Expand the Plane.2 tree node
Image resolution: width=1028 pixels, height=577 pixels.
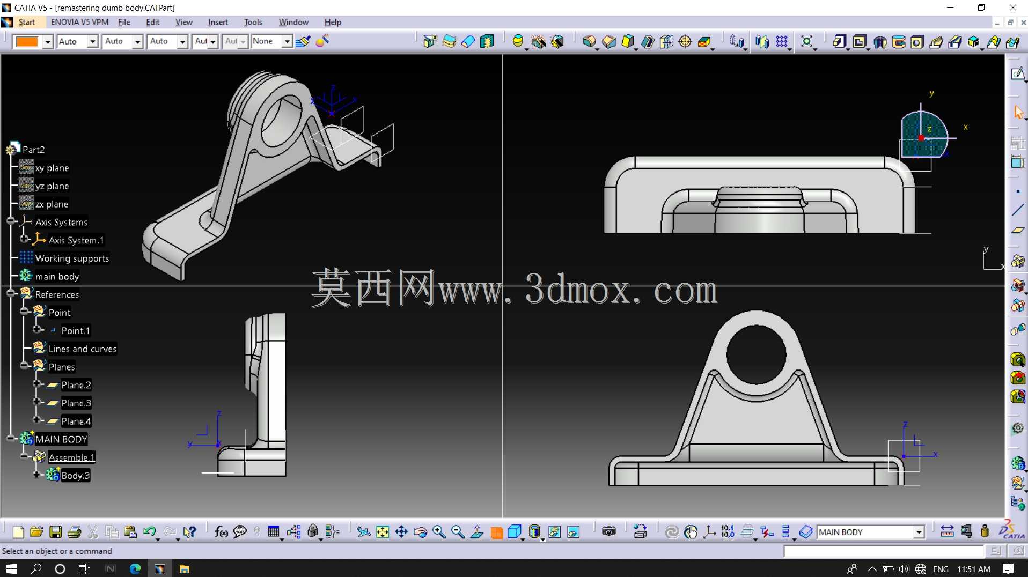point(37,383)
